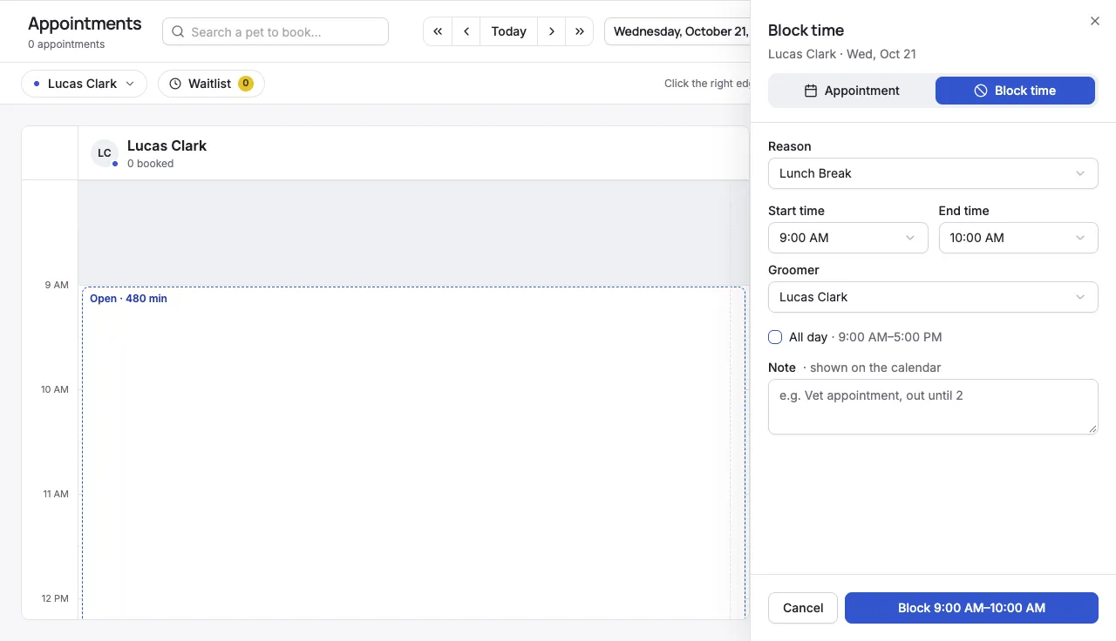This screenshot has width=1116, height=641.
Task: Click the 10 AM time label
Action: click(55, 389)
